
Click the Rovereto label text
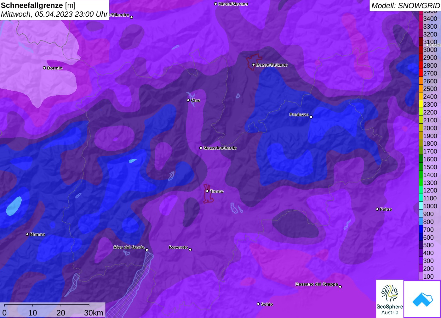tap(178, 247)
